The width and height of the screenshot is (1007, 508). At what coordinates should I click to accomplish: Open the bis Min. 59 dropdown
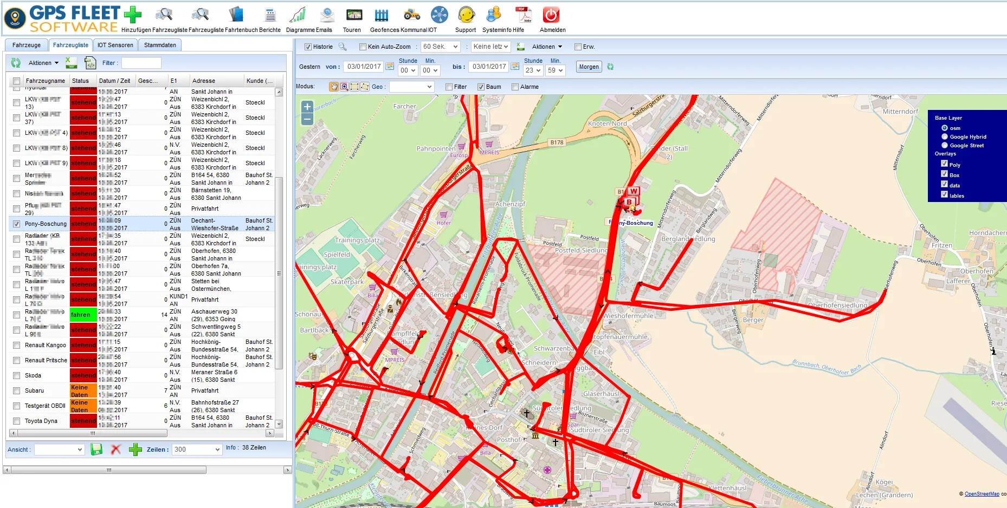pyautogui.click(x=556, y=70)
